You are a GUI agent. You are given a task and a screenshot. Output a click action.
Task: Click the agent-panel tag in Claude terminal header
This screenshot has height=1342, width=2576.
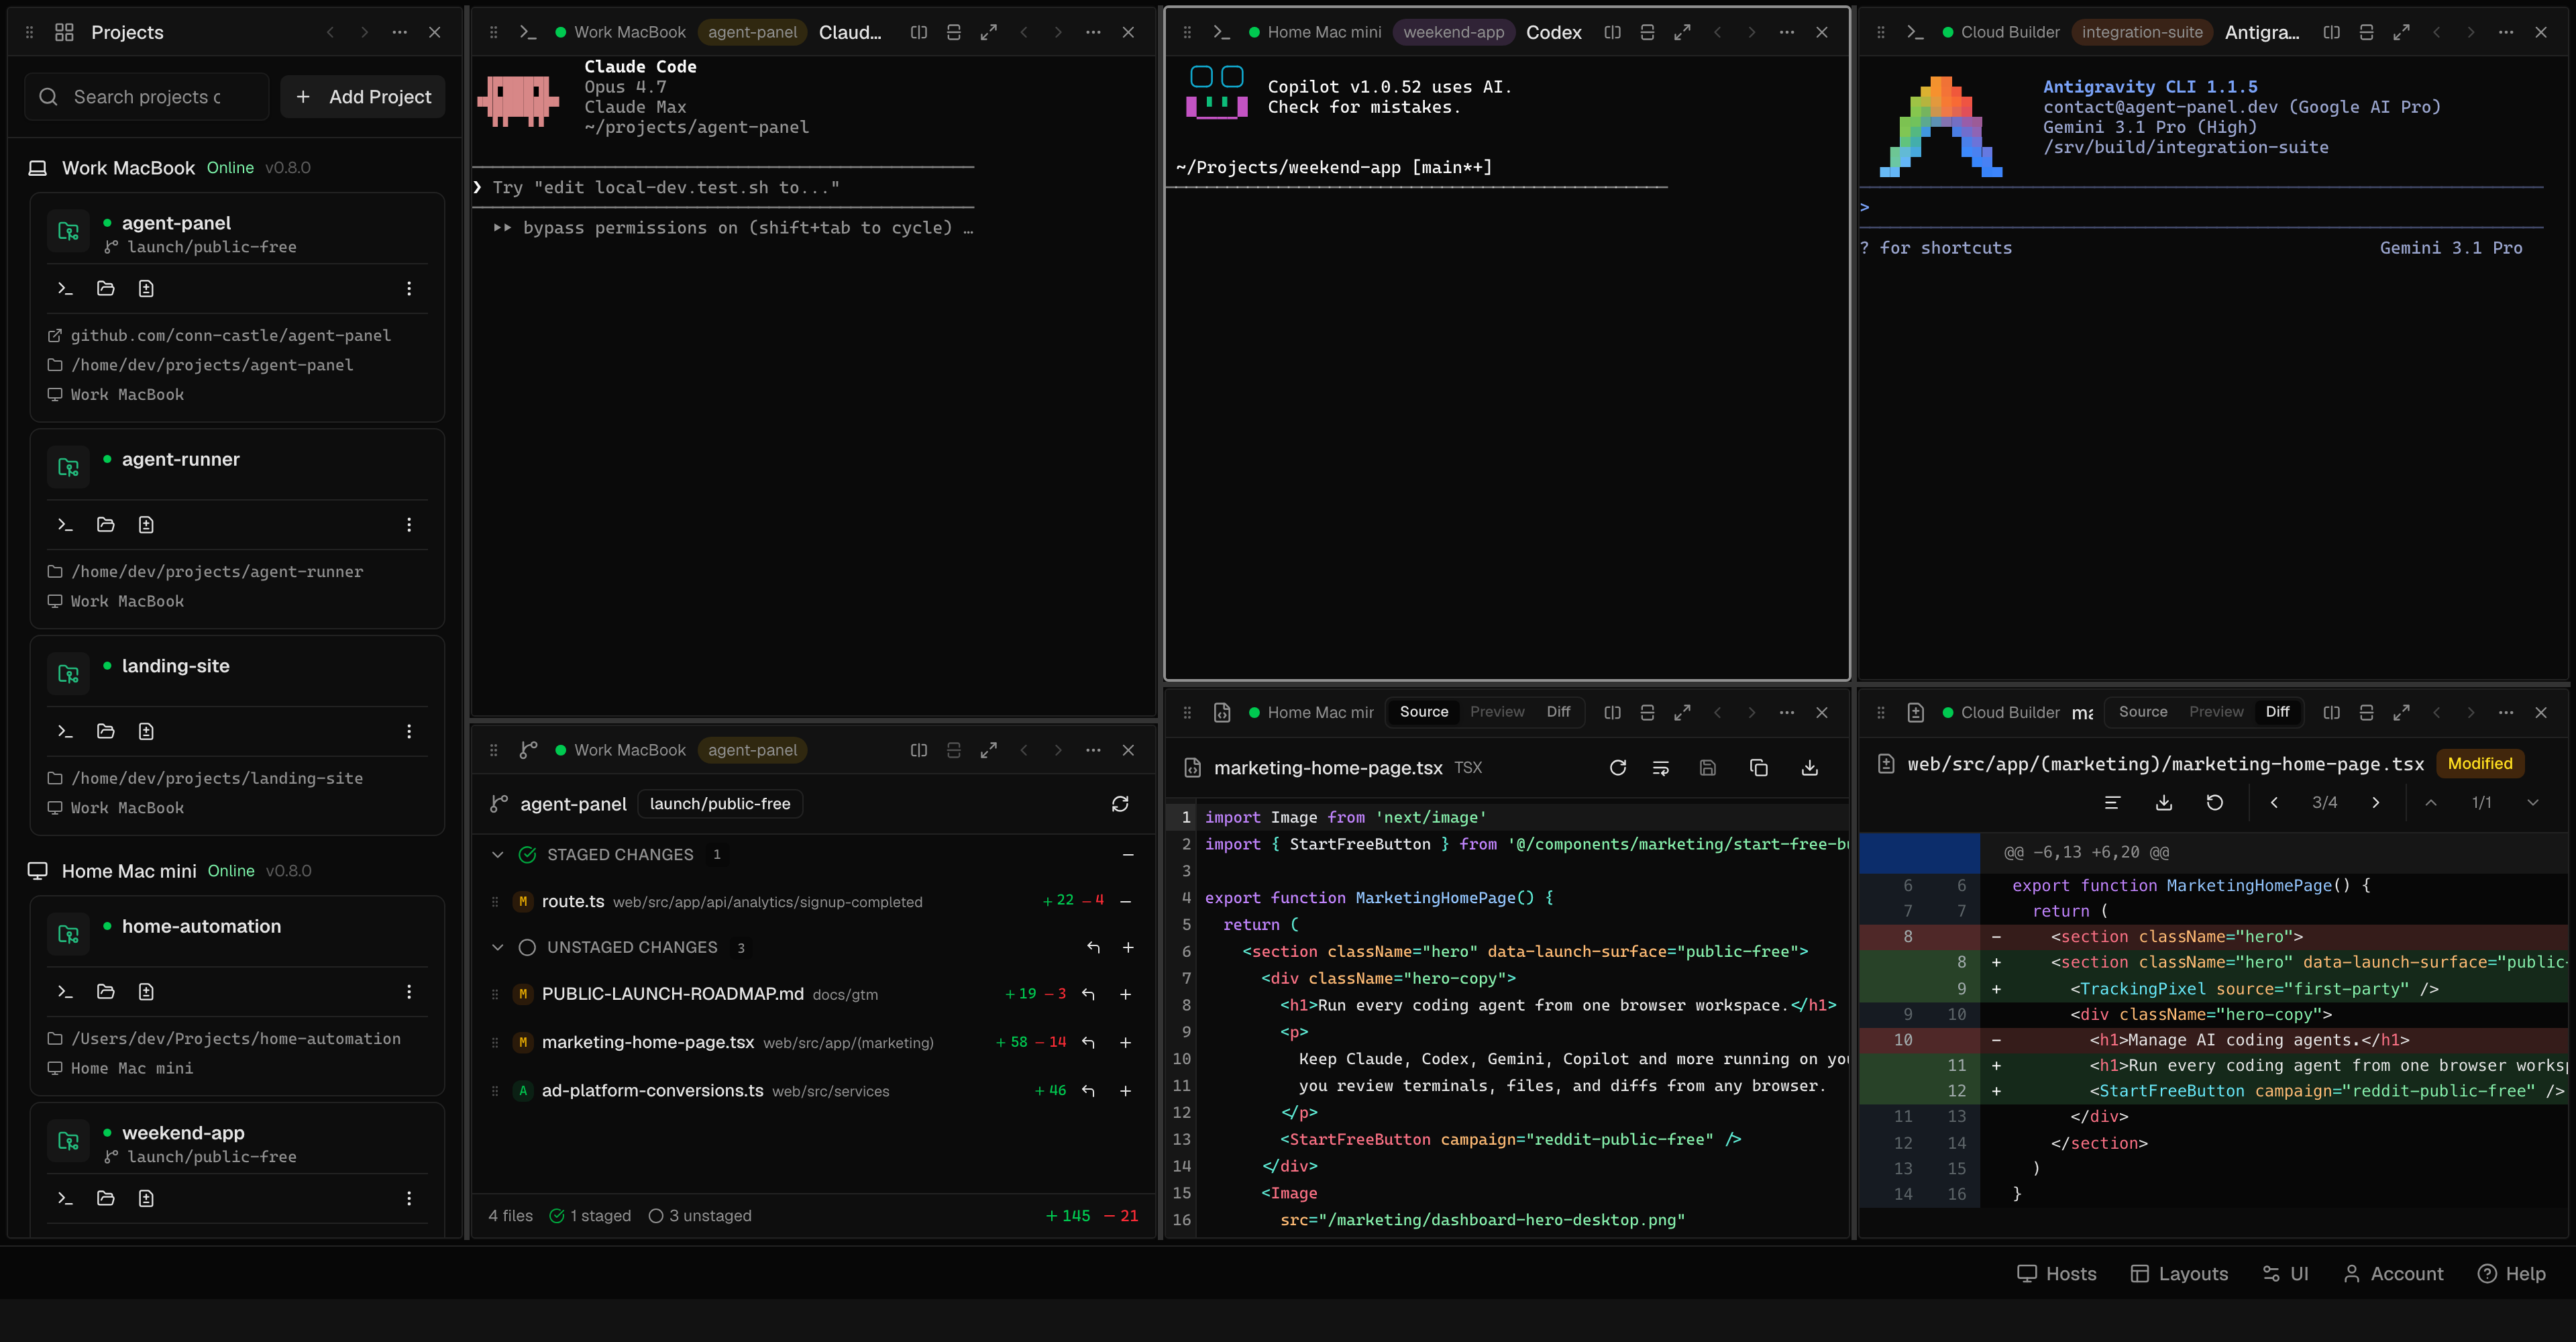pos(752,32)
